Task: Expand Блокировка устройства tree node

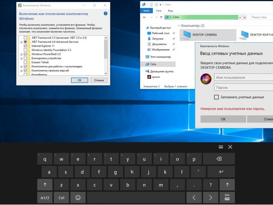Action: (21, 58)
